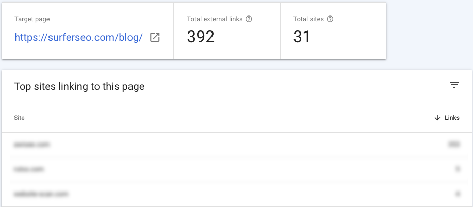Select the Total external links summary card
This screenshot has width=473, height=207.
[x=227, y=31]
